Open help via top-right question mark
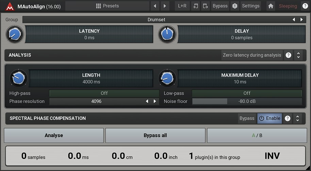This screenshot has width=311, height=171. click(x=305, y=6)
